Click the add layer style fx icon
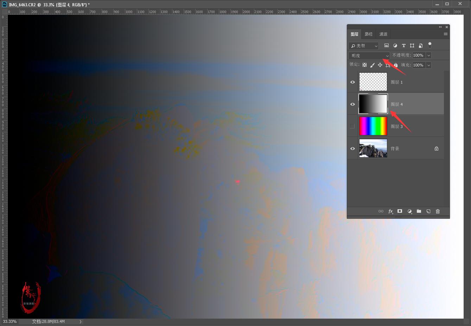 [x=390, y=211]
